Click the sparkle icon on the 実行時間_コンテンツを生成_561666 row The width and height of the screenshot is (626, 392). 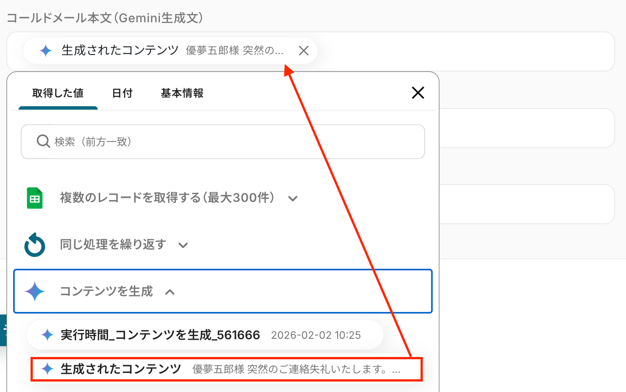47,336
